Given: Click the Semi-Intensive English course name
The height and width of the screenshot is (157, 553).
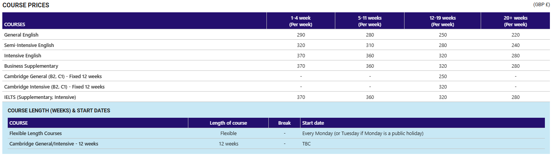Looking at the screenshot, I should [x=29, y=45].
